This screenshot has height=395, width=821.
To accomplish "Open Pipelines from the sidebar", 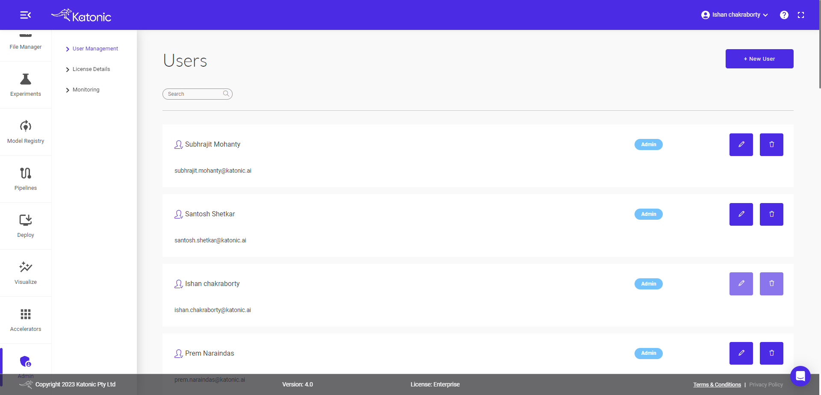I will point(26,179).
